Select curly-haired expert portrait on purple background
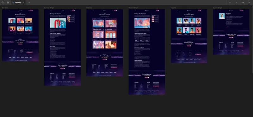Viewport: 253px width, 117px height. pyautogui.click(x=186, y=21)
